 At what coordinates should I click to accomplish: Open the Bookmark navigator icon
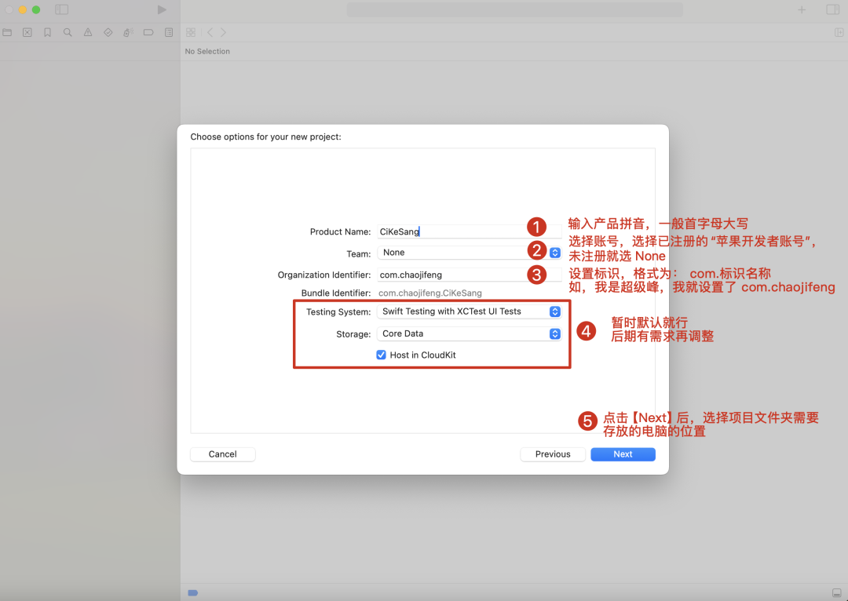48,32
